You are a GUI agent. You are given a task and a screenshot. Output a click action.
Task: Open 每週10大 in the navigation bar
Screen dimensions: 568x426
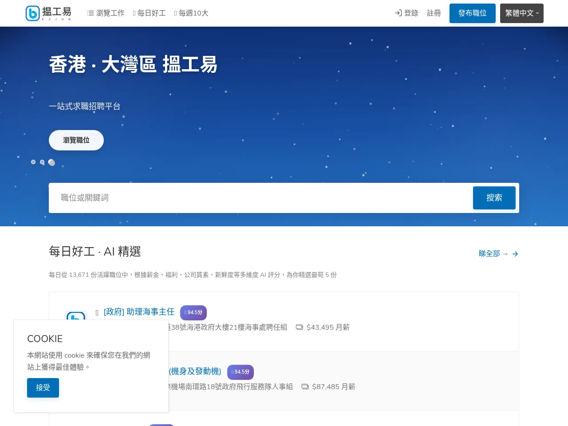coord(191,13)
